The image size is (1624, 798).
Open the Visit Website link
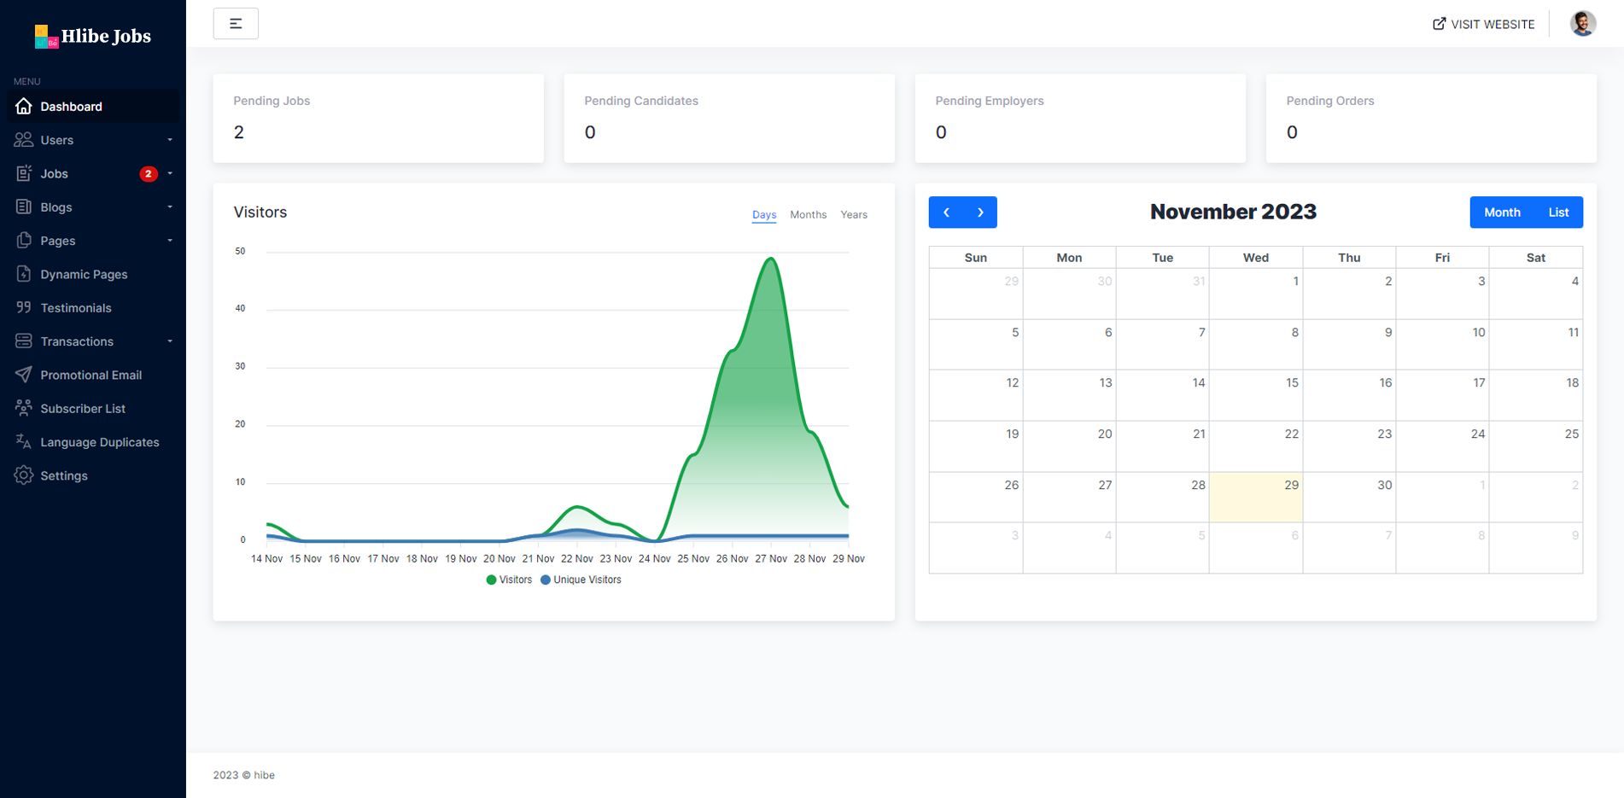1483,24
